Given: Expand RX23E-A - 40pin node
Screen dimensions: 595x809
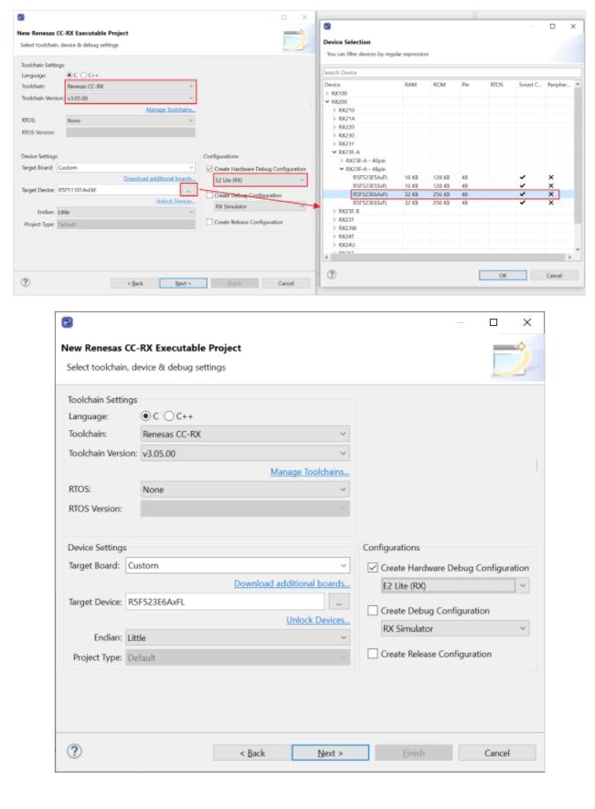Looking at the screenshot, I should coord(342,161).
